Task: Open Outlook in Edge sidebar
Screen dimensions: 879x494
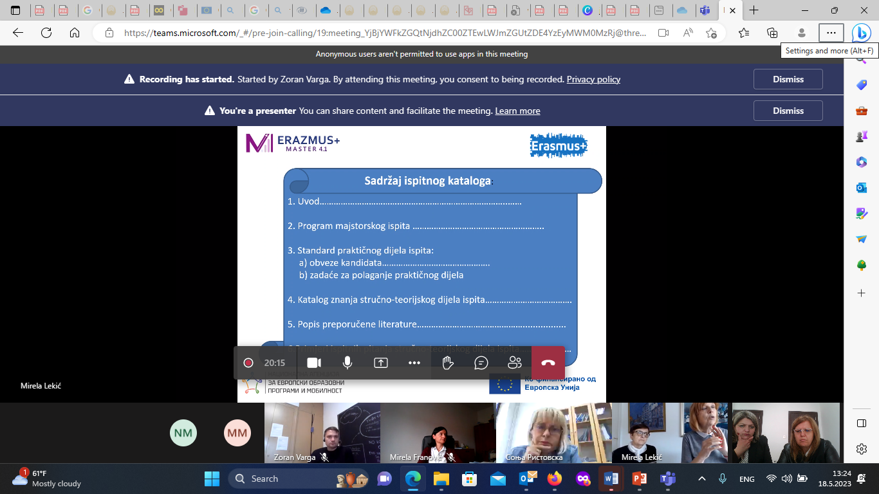Action: (862, 188)
